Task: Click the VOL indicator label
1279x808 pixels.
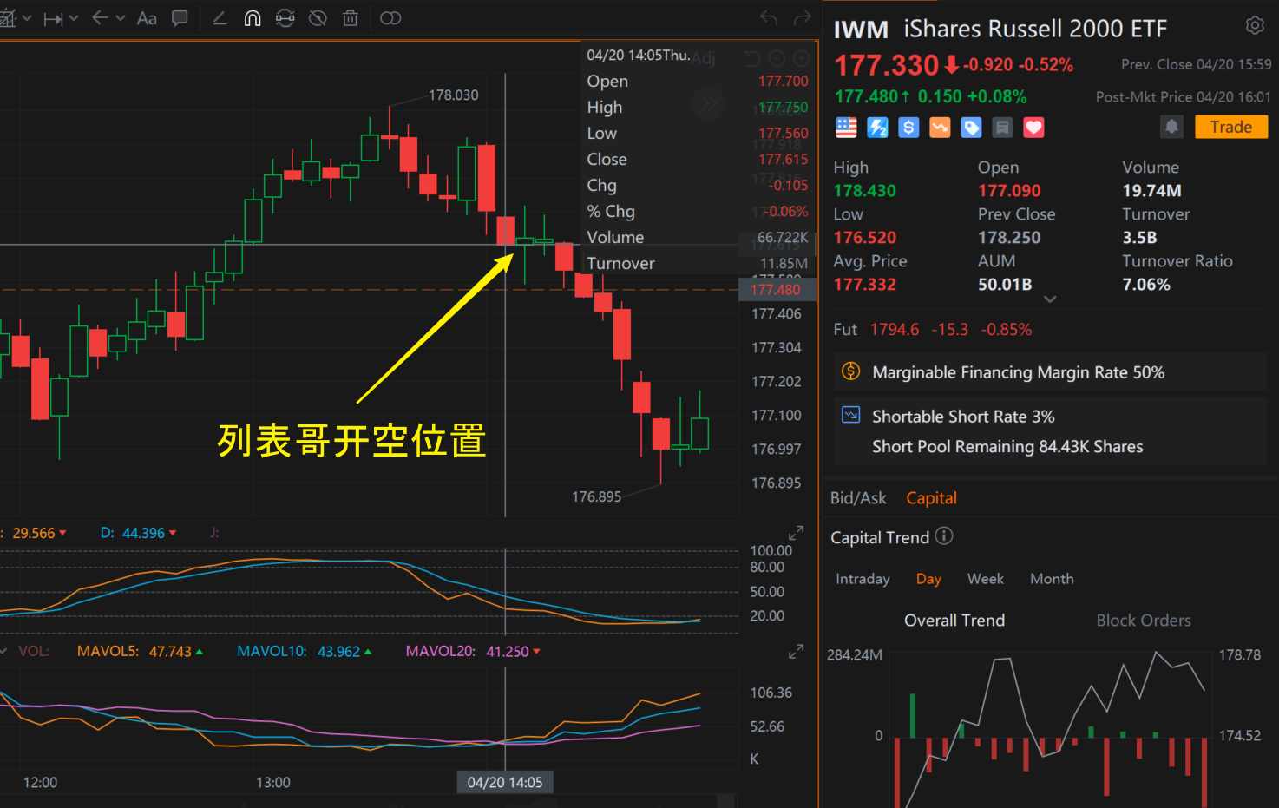Action: click(x=33, y=651)
